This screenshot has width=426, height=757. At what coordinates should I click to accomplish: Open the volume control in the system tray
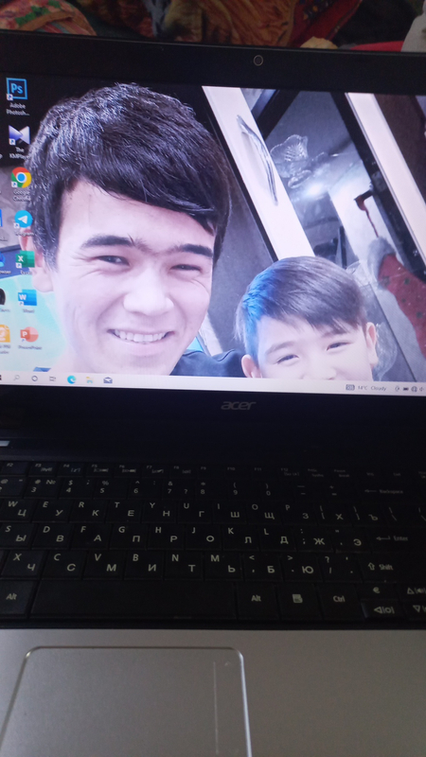coord(421,389)
